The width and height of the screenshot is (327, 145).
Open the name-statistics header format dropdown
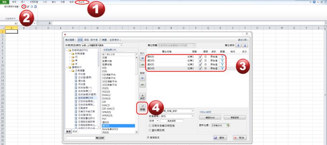click(193, 111)
